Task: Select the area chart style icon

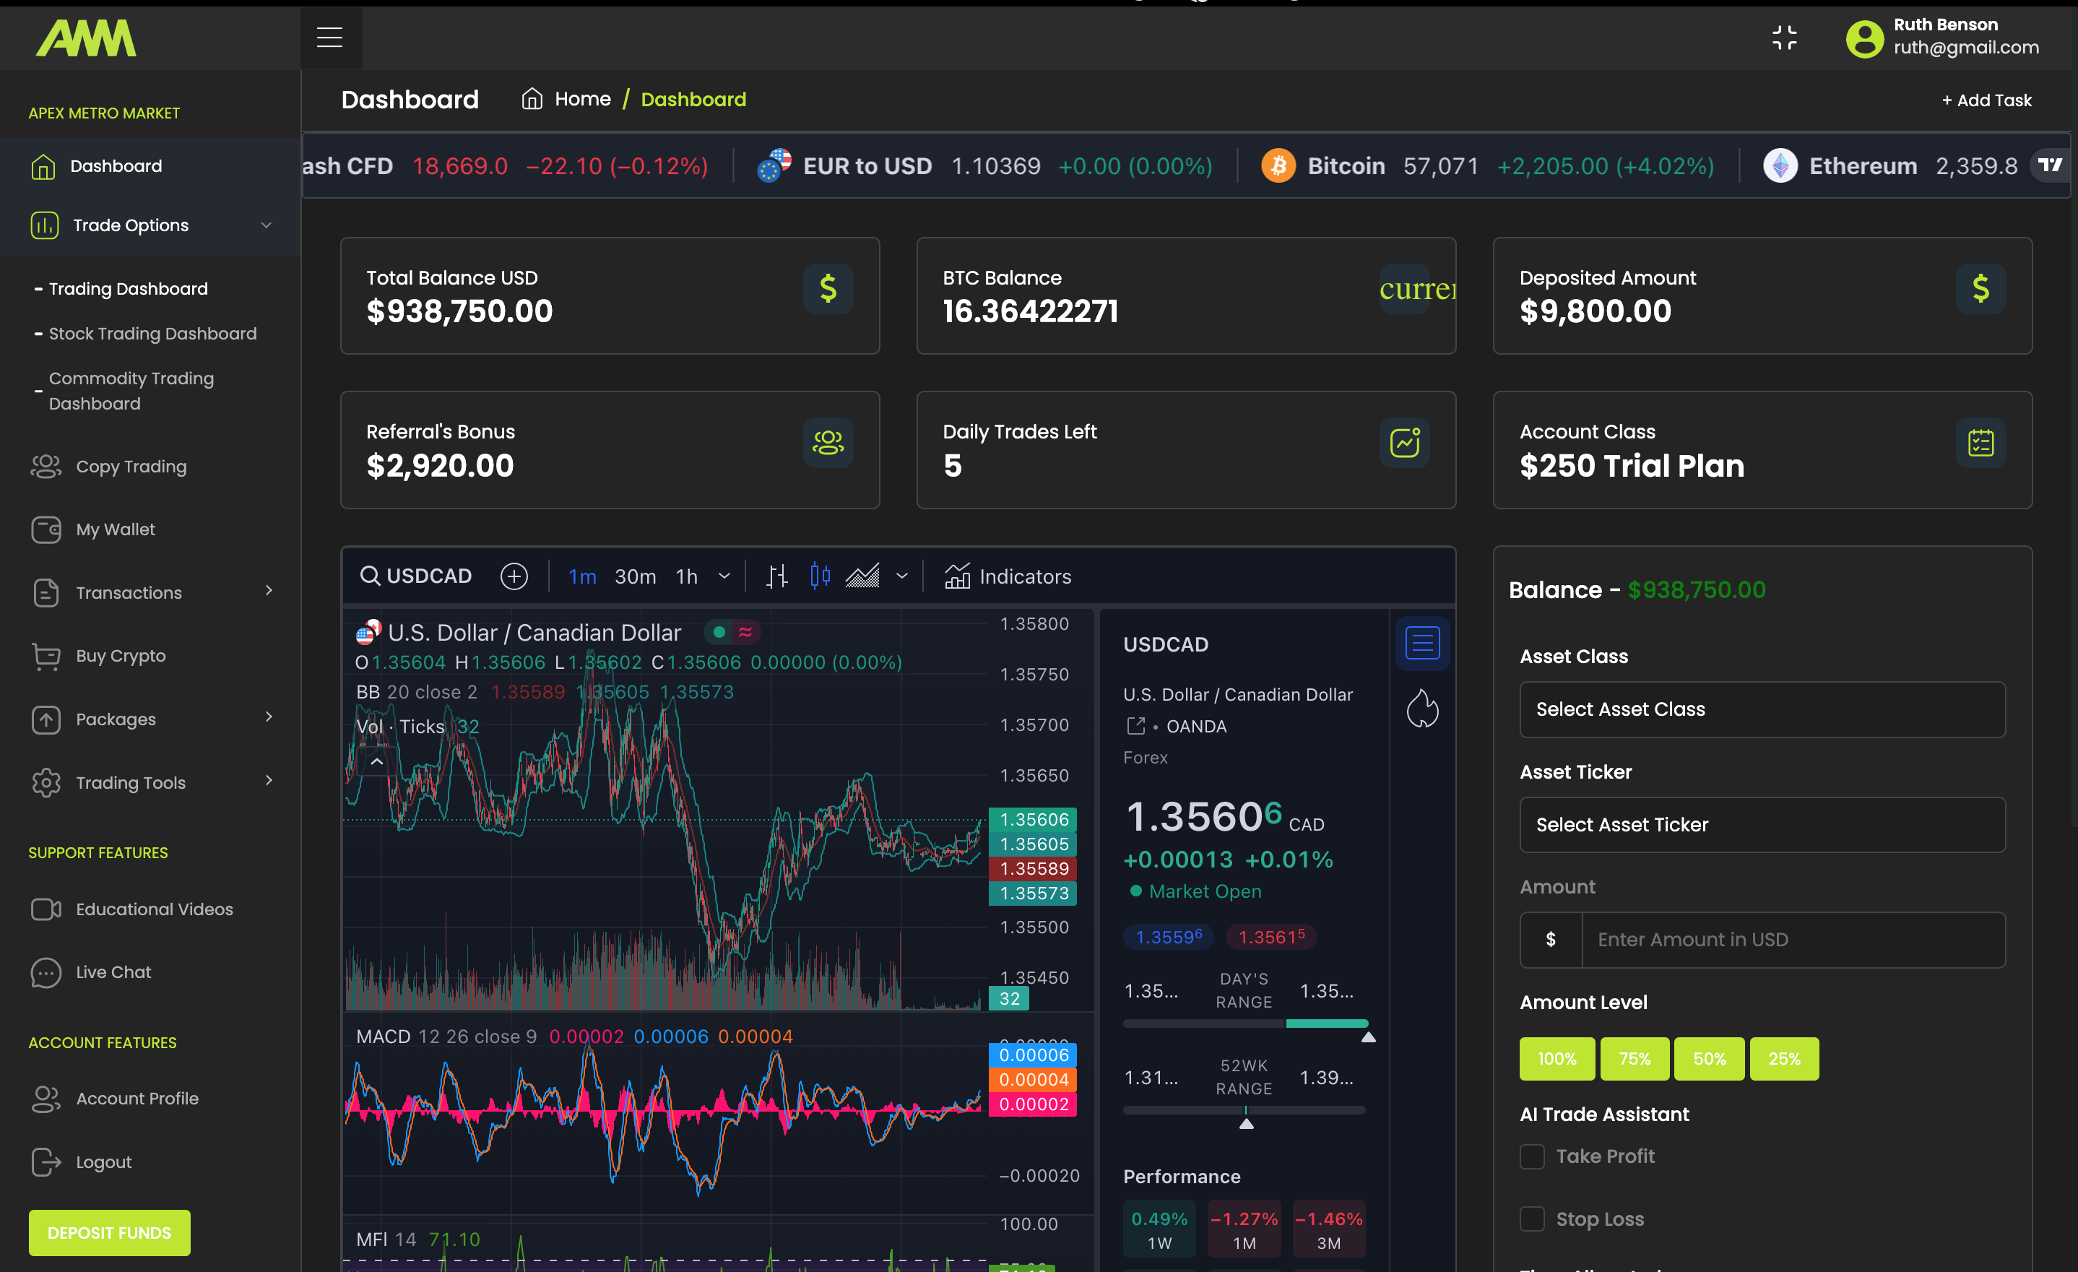Action: [x=862, y=576]
